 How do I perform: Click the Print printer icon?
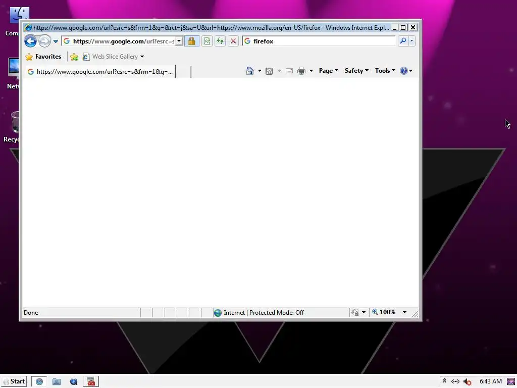[x=301, y=71]
